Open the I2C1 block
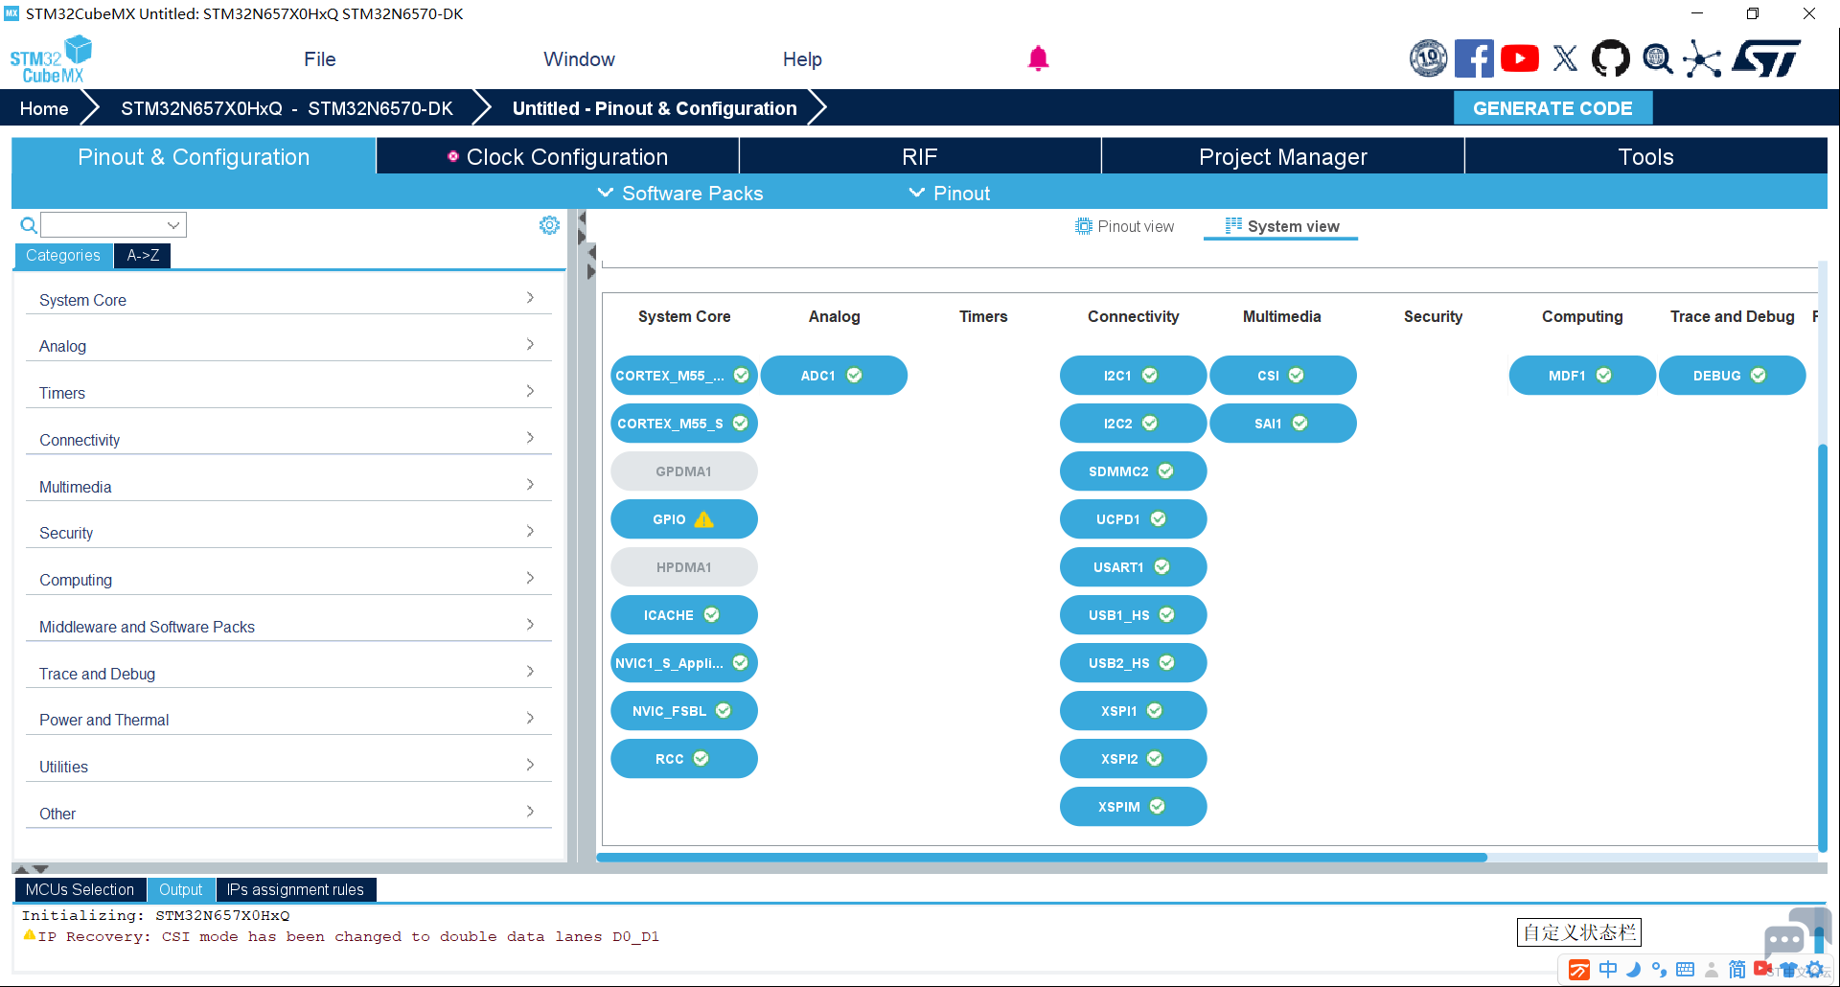The image size is (1840, 987). (x=1133, y=376)
